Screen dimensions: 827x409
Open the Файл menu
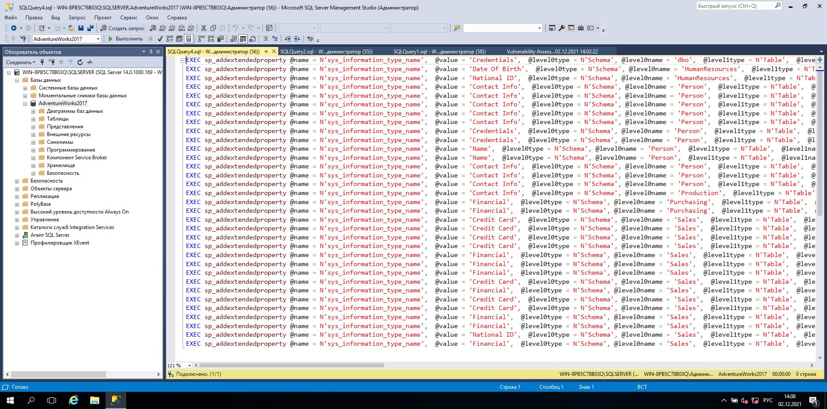[x=11, y=18]
